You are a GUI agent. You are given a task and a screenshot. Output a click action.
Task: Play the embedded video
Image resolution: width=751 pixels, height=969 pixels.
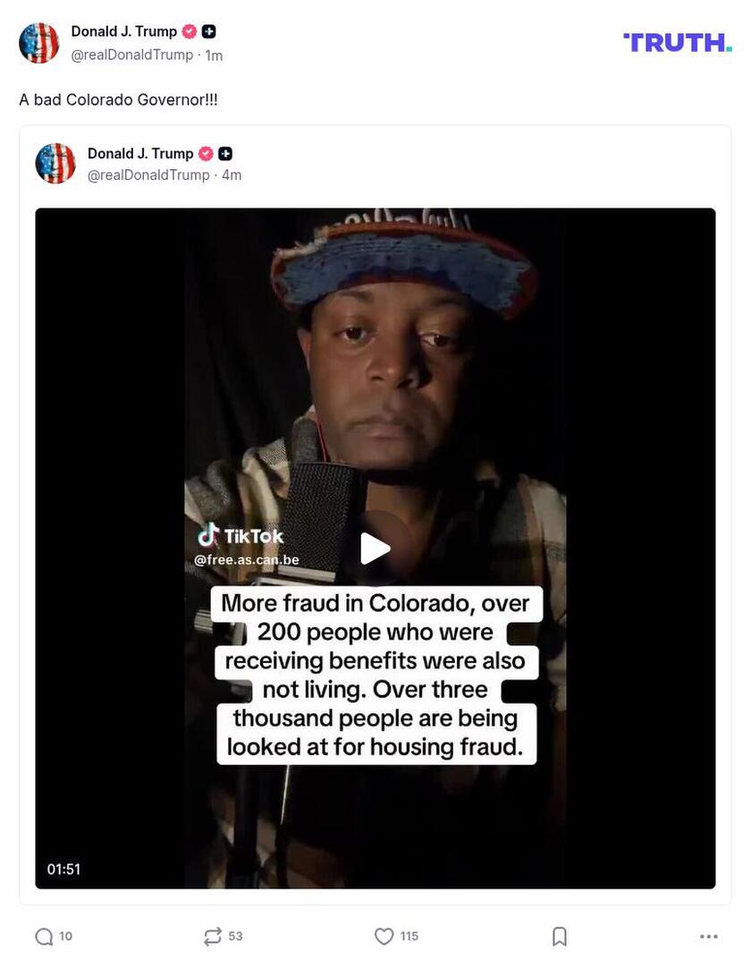375,548
